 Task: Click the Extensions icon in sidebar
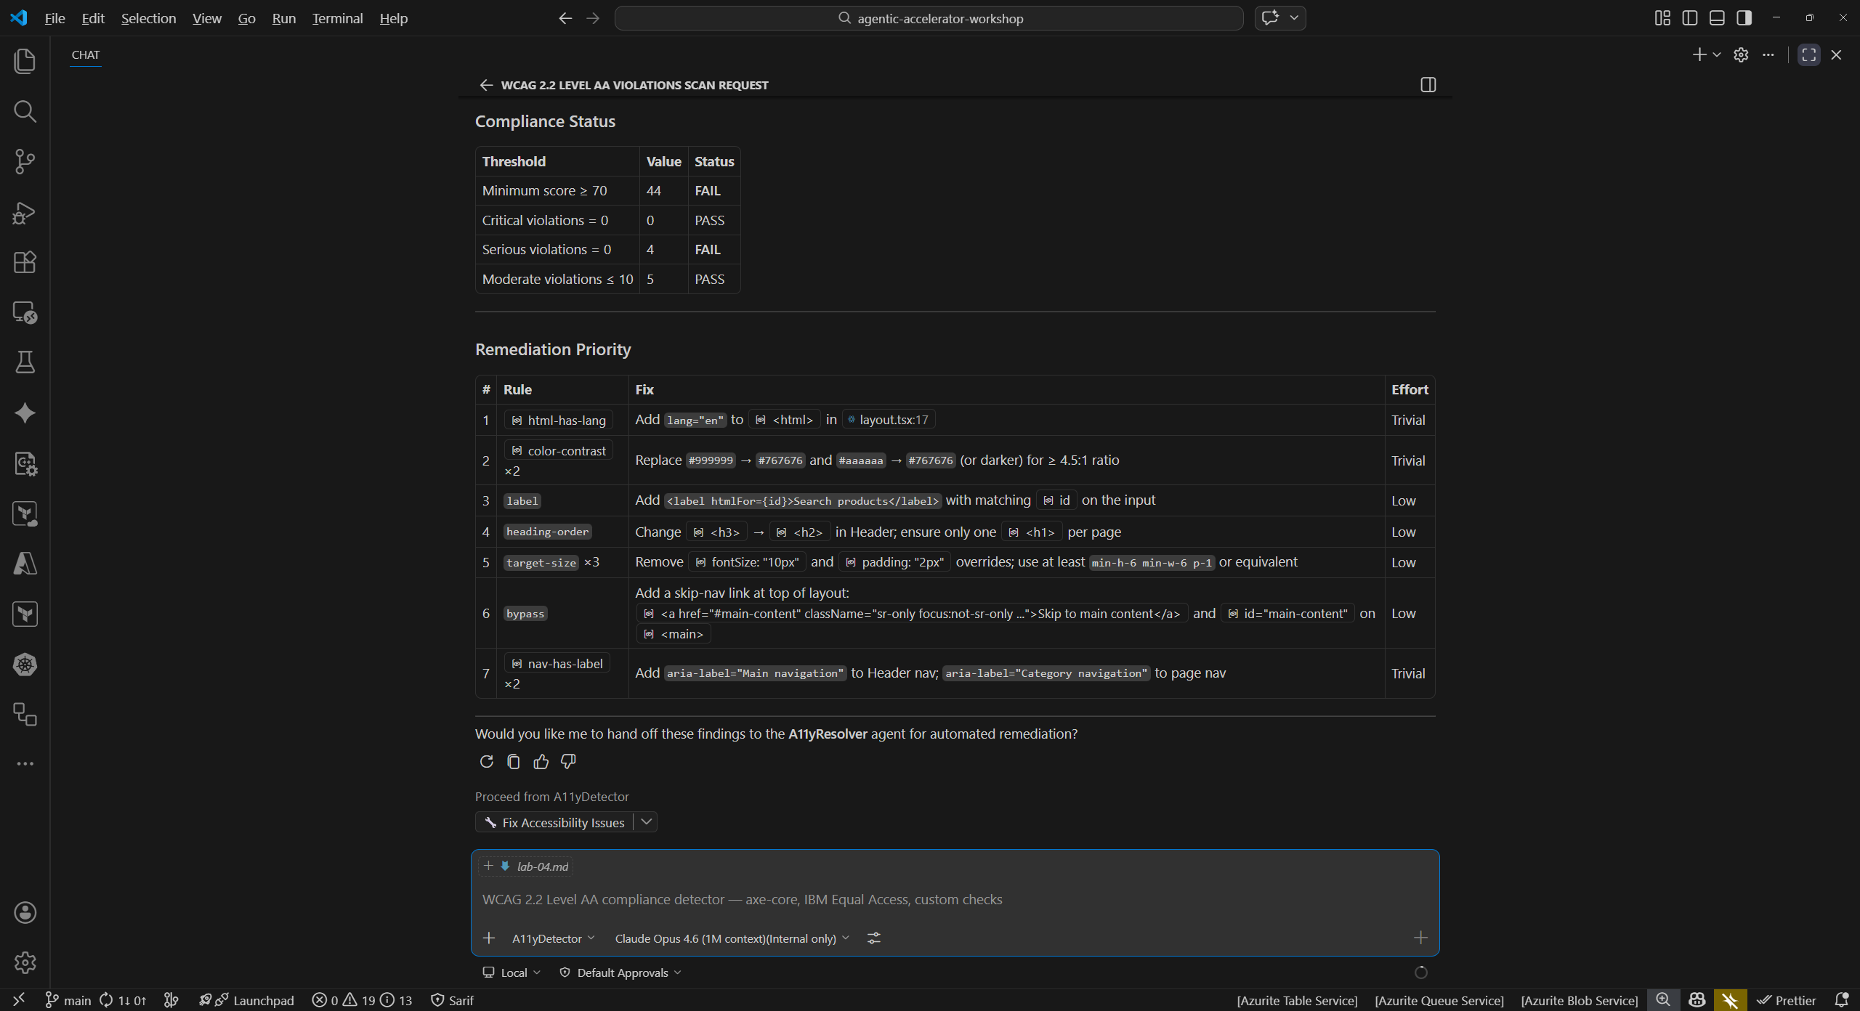pyautogui.click(x=25, y=262)
